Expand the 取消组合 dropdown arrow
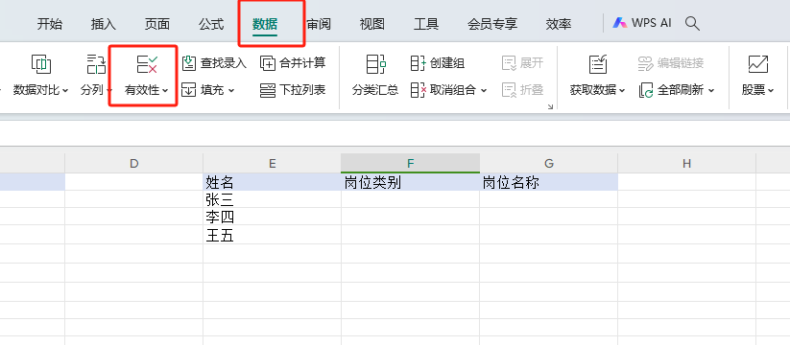Image resolution: width=790 pixels, height=345 pixels. (484, 91)
